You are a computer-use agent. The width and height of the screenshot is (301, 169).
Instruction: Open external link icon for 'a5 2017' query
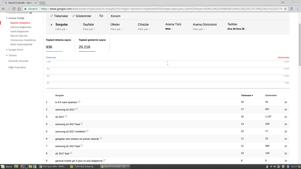pos(66,116)
